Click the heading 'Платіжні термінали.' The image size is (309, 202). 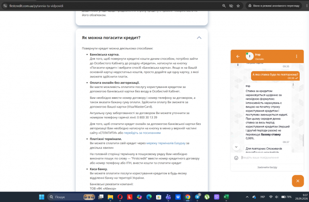tap(106, 139)
